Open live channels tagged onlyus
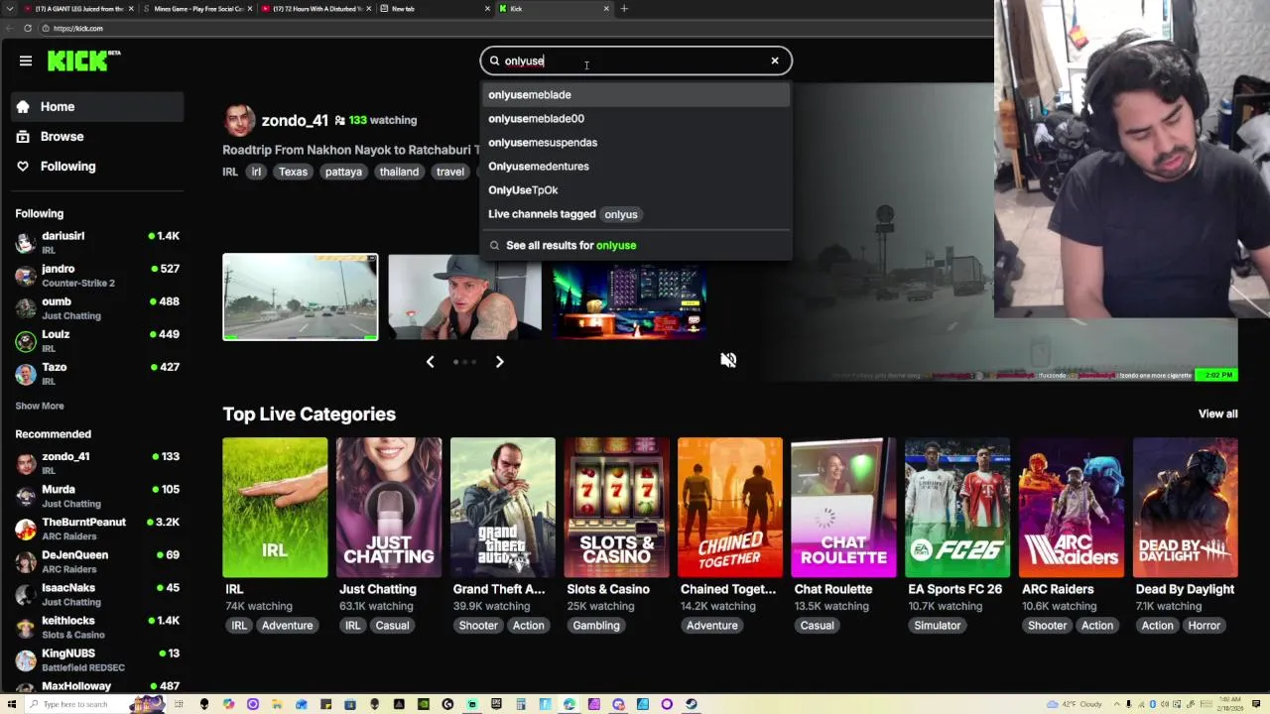 pos(636,214)
